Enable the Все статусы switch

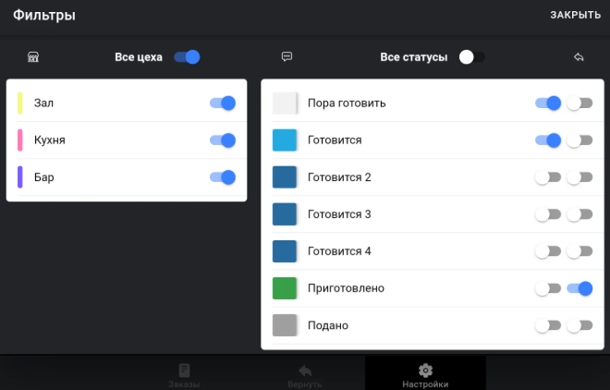pyautogui.click(x=471, y=57)
